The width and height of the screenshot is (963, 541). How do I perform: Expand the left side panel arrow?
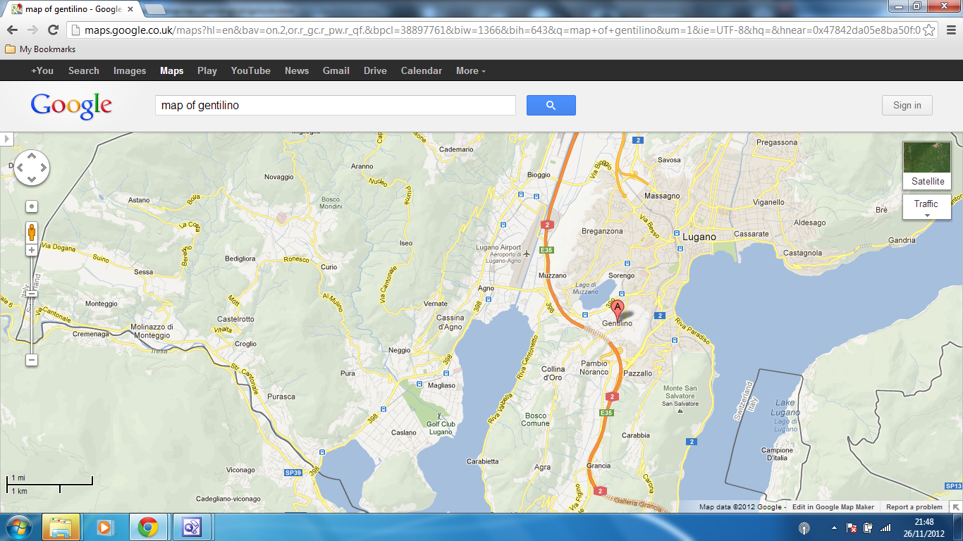pos(7,139)
